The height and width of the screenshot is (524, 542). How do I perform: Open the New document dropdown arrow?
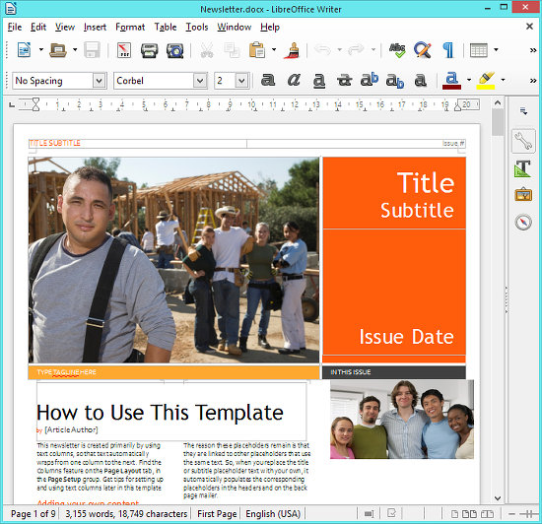41,49
